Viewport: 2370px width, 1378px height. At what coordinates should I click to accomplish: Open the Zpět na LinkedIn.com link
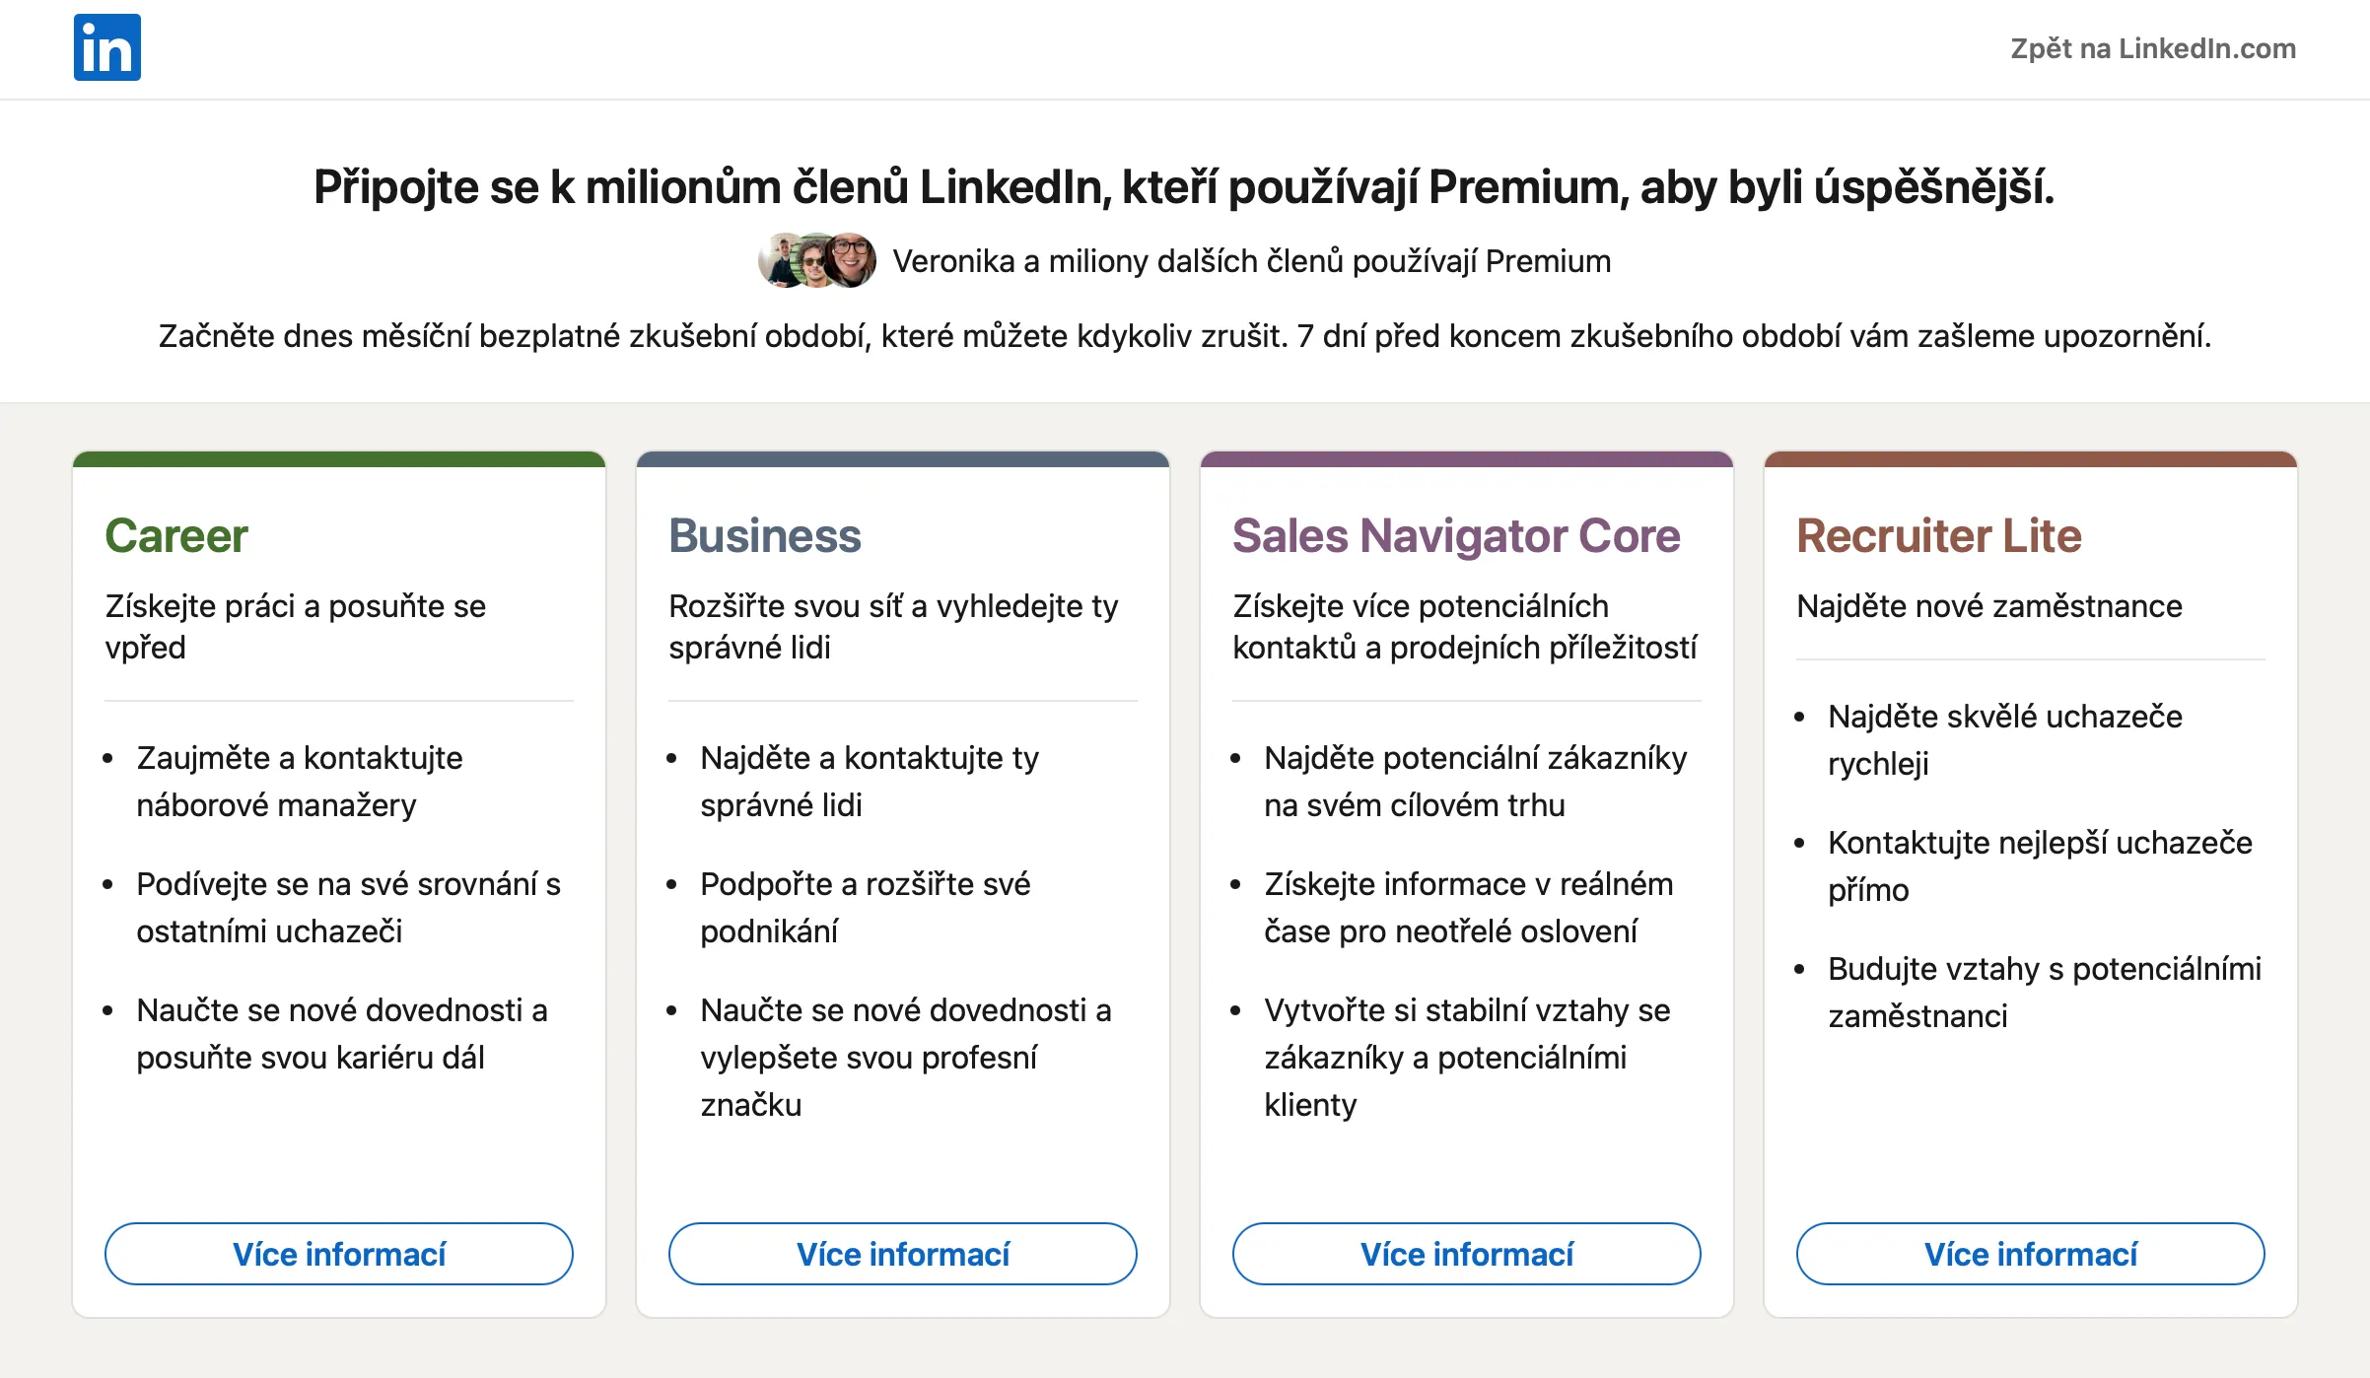click(x=2153, y=48)
